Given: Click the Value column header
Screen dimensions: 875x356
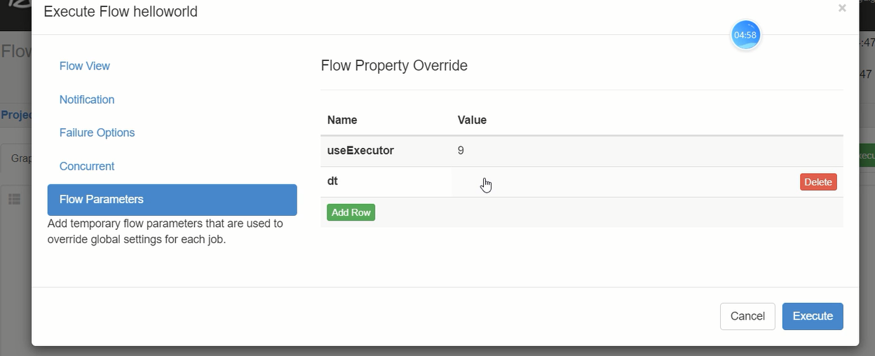Looking at the screenshot, I should [472, 120].
